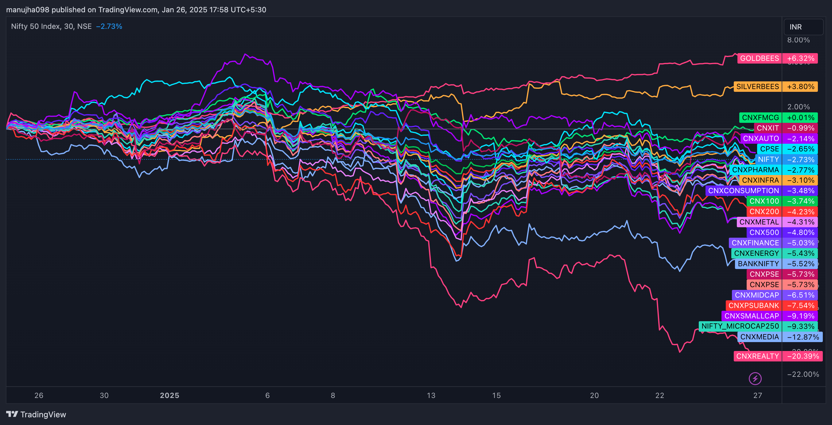Click the −12.87% CNXMEDIA value
The image size is (832, 425).
click(803, 337)
